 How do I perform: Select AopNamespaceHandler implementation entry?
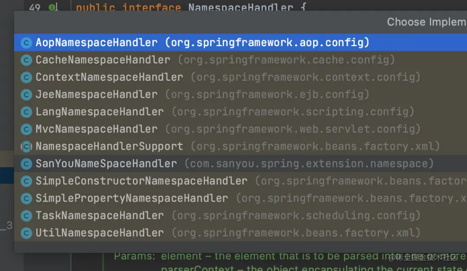[x=240, y=42]
